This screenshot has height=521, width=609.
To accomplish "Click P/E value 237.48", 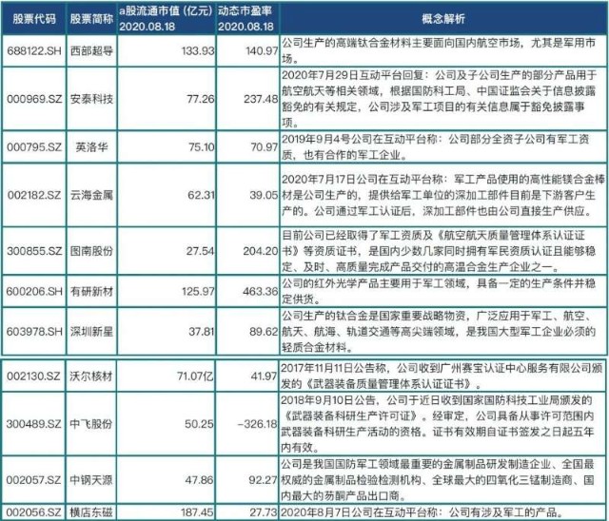I will pyautogui.click(x=261, y=99).
